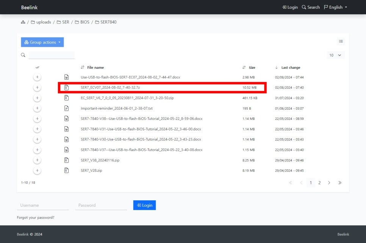This screenshot has width=366, height=243.
Task: Open the Group actions dropdown
Action: coord(42,42)
